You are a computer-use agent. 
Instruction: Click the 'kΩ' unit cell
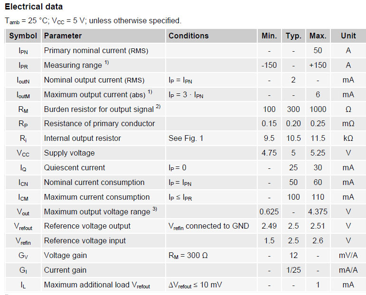tap(348, 138)
